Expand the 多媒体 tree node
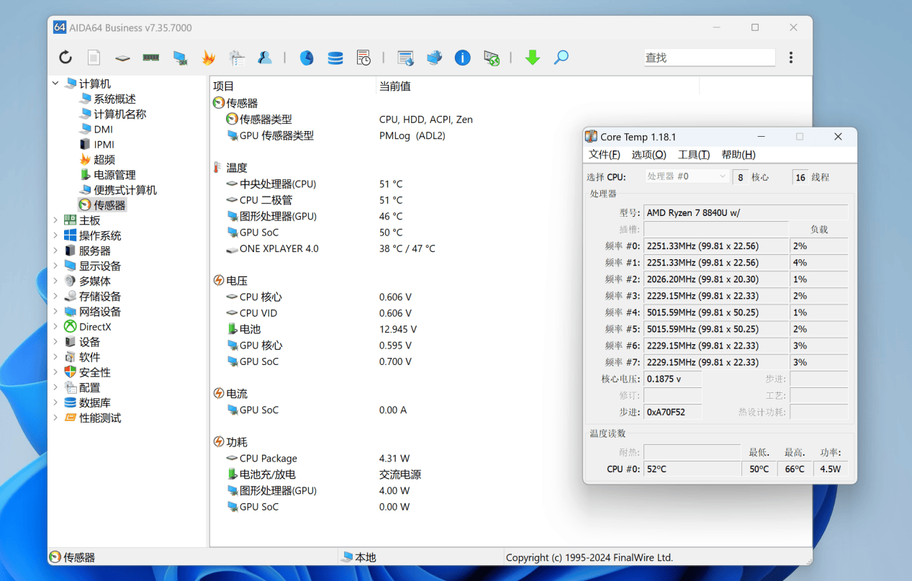The height and width of the screenshot is (581, 912). coord(55,281)
